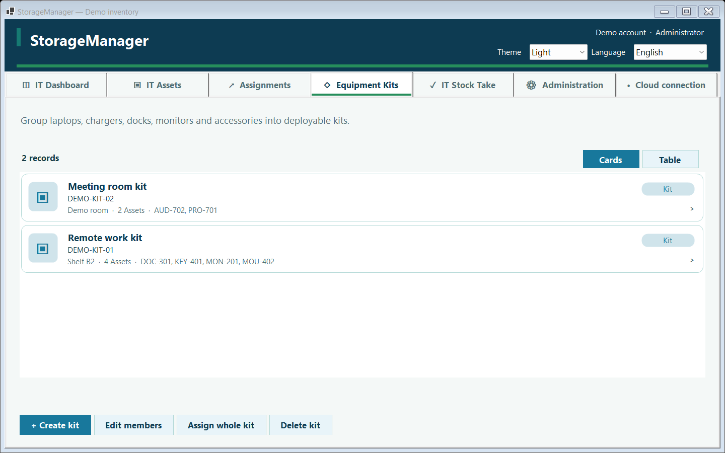The height and width of the screenshot is (453, 725).
Task: Click Assign whole kit button
Action: (x=221, y=425)
